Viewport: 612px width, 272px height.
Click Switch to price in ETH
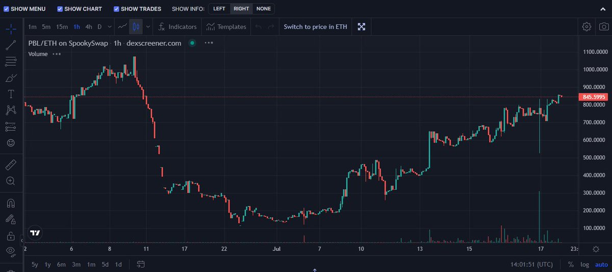[315, 27]
